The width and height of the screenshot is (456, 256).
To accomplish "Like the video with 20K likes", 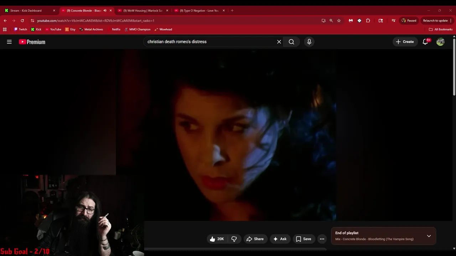I will click(217, 239).
